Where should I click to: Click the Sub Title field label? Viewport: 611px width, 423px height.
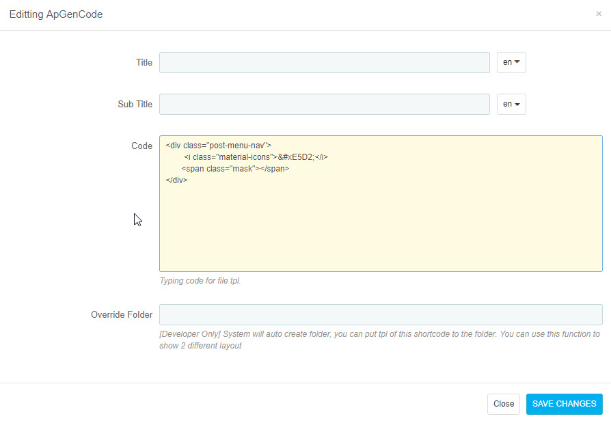tap(135, 105)
